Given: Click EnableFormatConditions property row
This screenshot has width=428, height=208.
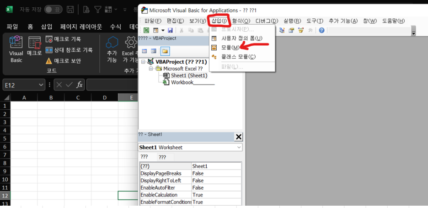Looking at the screenshot, I should (x=191, y=202).
